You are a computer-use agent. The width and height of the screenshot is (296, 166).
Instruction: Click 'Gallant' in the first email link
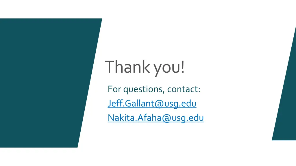140,103
